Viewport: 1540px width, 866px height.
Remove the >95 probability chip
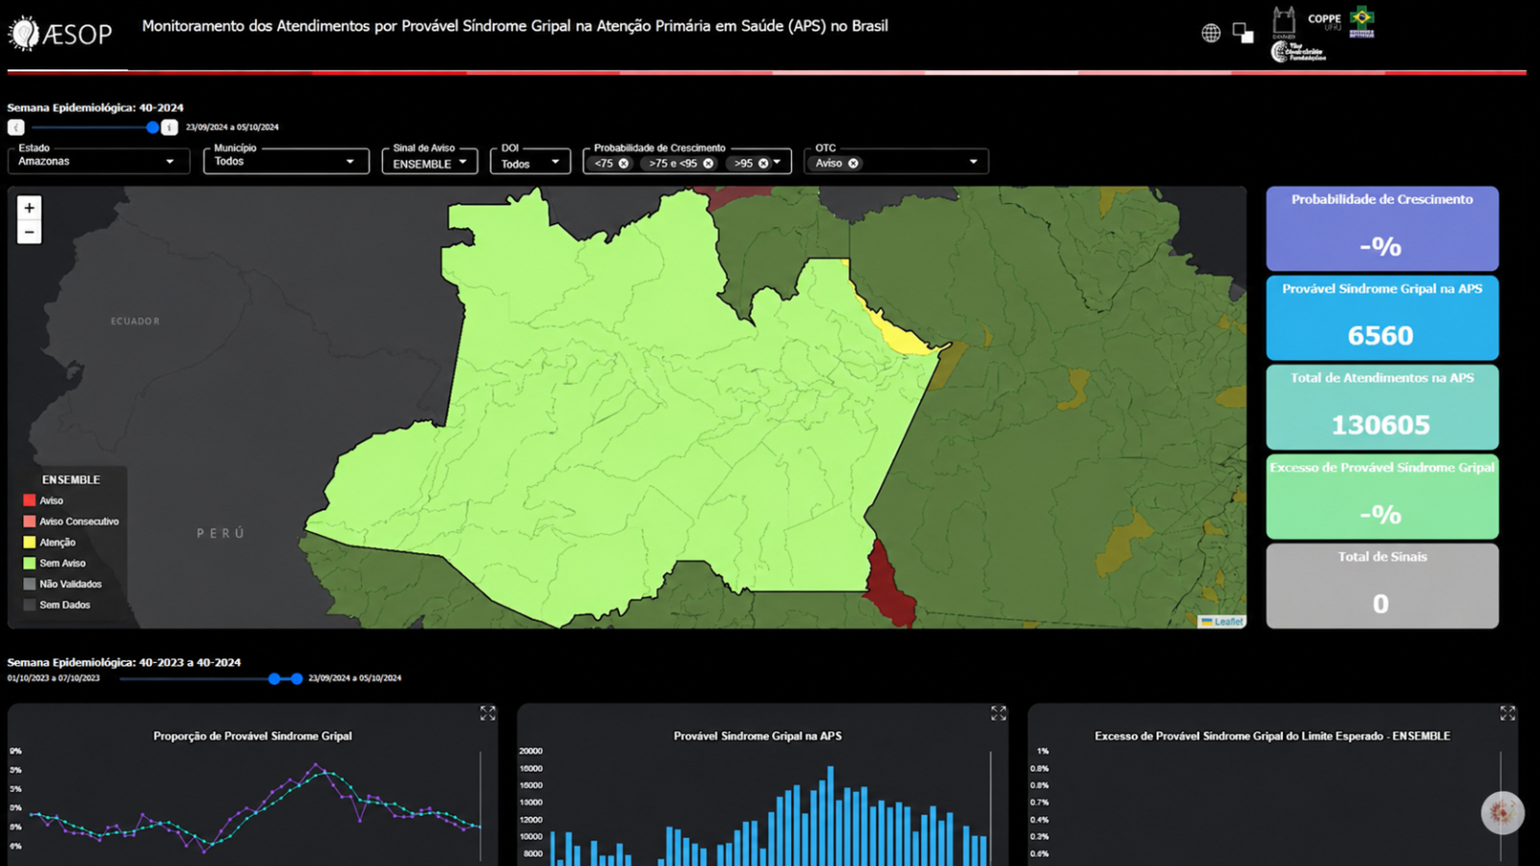763,164
